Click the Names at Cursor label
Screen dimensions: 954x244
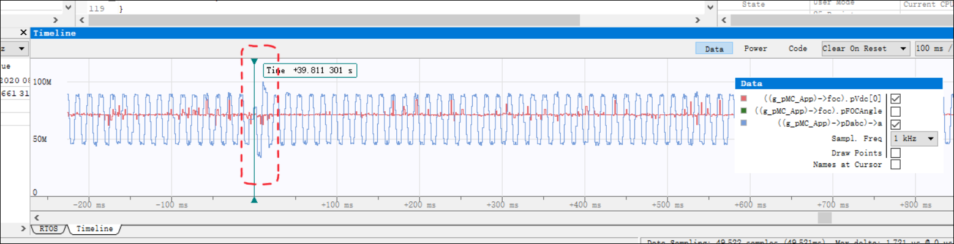click(x=848, y=165)
